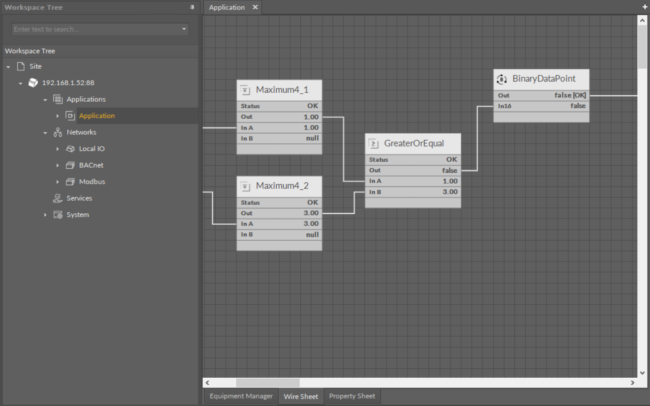Click the Local IO network icon
The height and width of the screenshot is (406, 650).
[70, 149]
